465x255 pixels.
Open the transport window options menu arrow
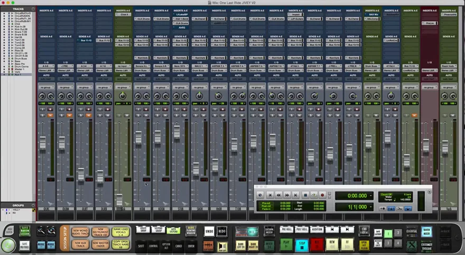point(430,192)
